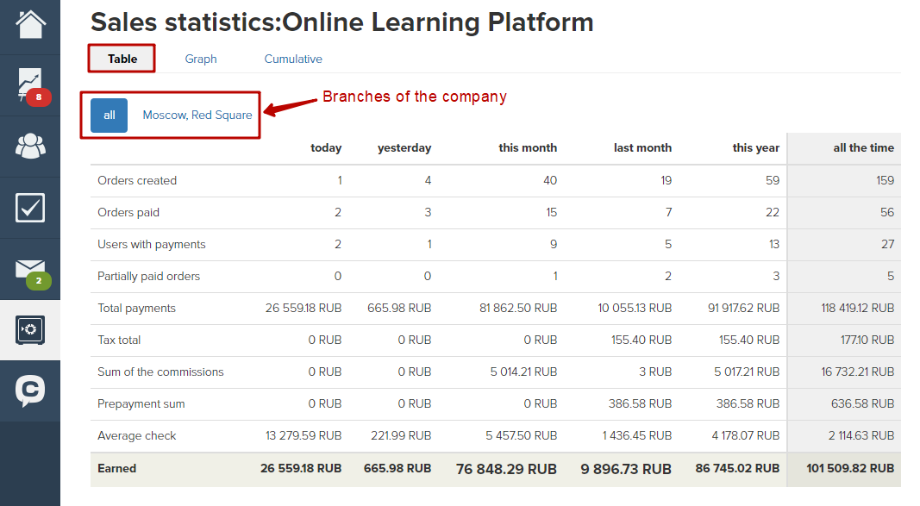The image size is (920, 506).
Task: Click the 'Partially paid orders' row label
Action: click(148, 276)
